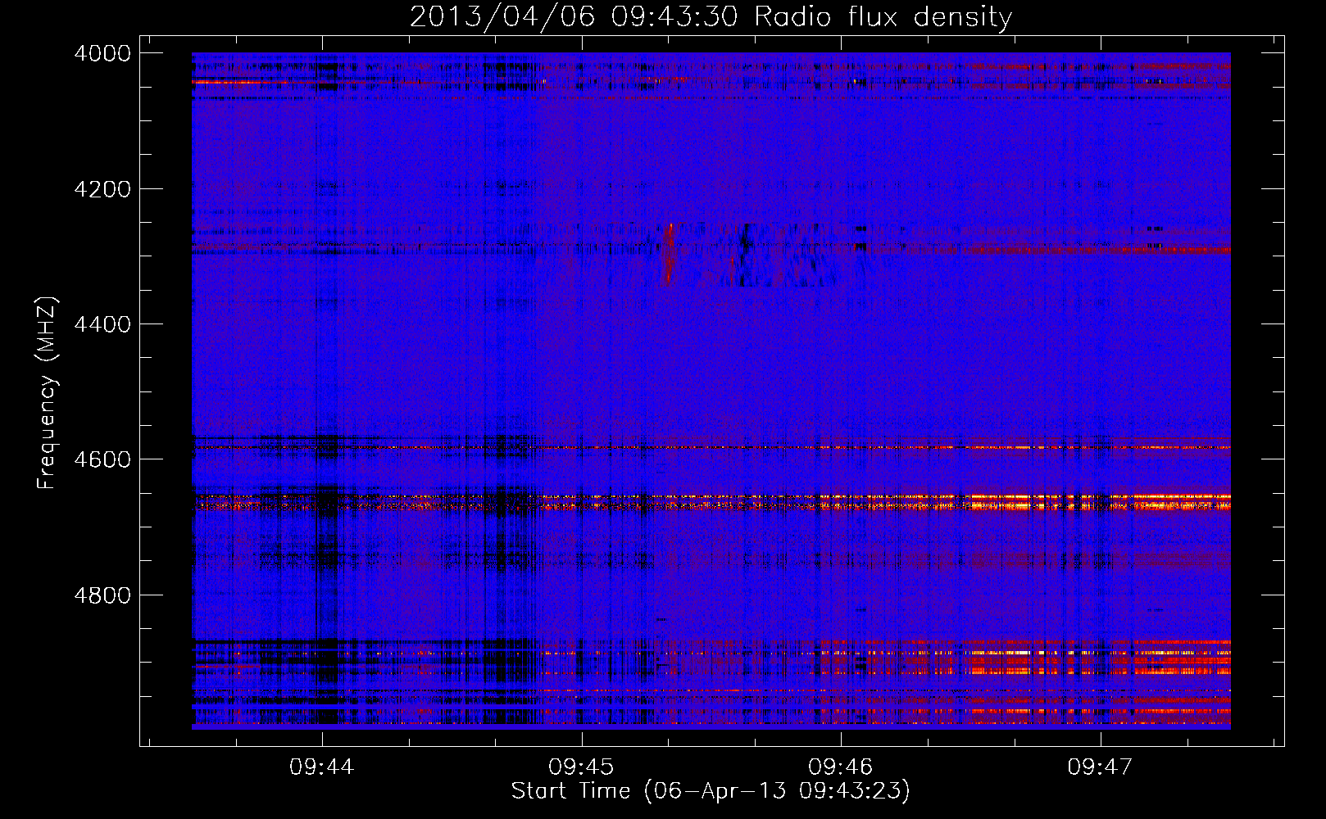
Task: Click the Start Time axis label
Action: tap(711, 791)
